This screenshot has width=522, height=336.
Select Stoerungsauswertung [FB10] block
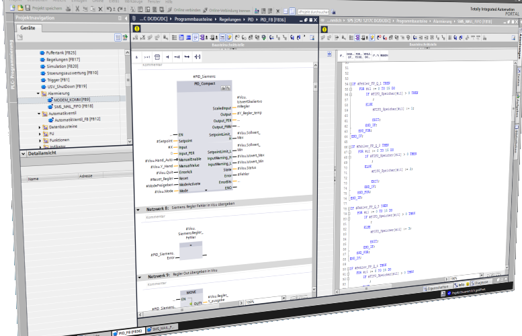tap(69, 73)
